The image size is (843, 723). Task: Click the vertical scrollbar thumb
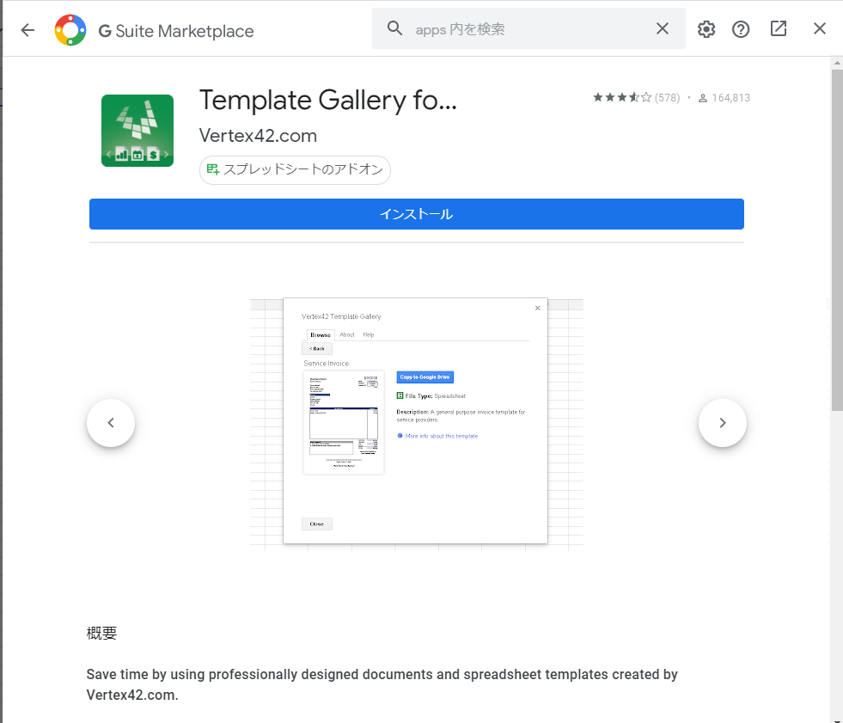click(836, 241)
